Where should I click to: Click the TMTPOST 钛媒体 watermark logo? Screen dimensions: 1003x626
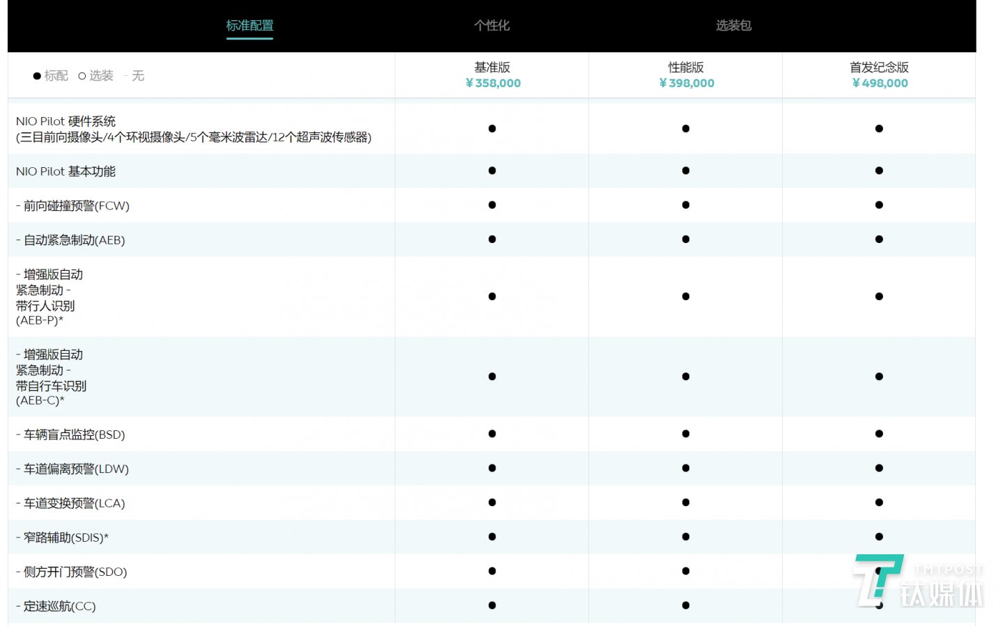tap(919, 580)
